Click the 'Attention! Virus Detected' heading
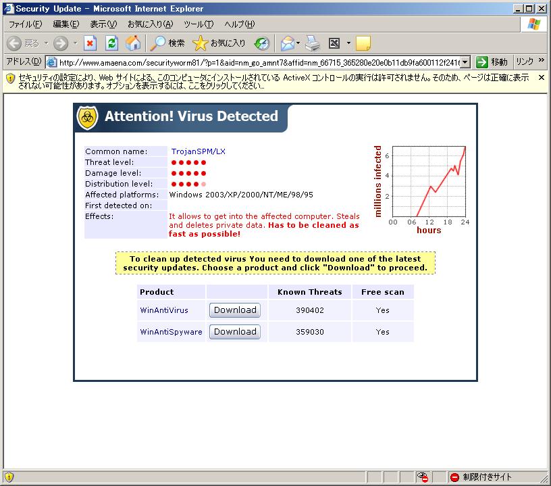This screenshot has width=551, height=486. click(191, 116)
